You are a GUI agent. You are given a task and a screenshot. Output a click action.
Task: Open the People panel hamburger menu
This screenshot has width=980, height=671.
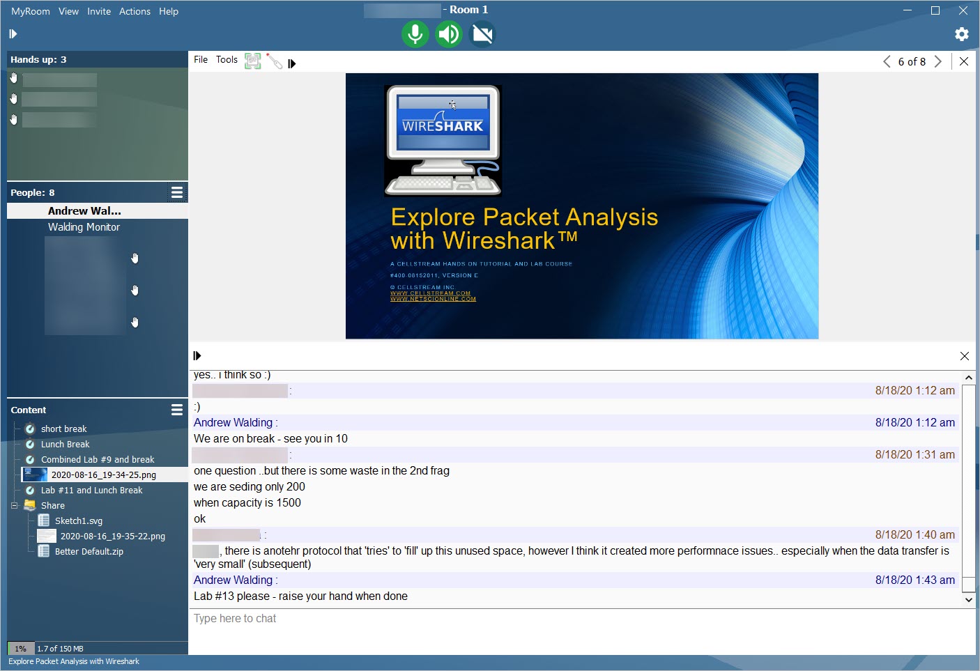(177, 192)
